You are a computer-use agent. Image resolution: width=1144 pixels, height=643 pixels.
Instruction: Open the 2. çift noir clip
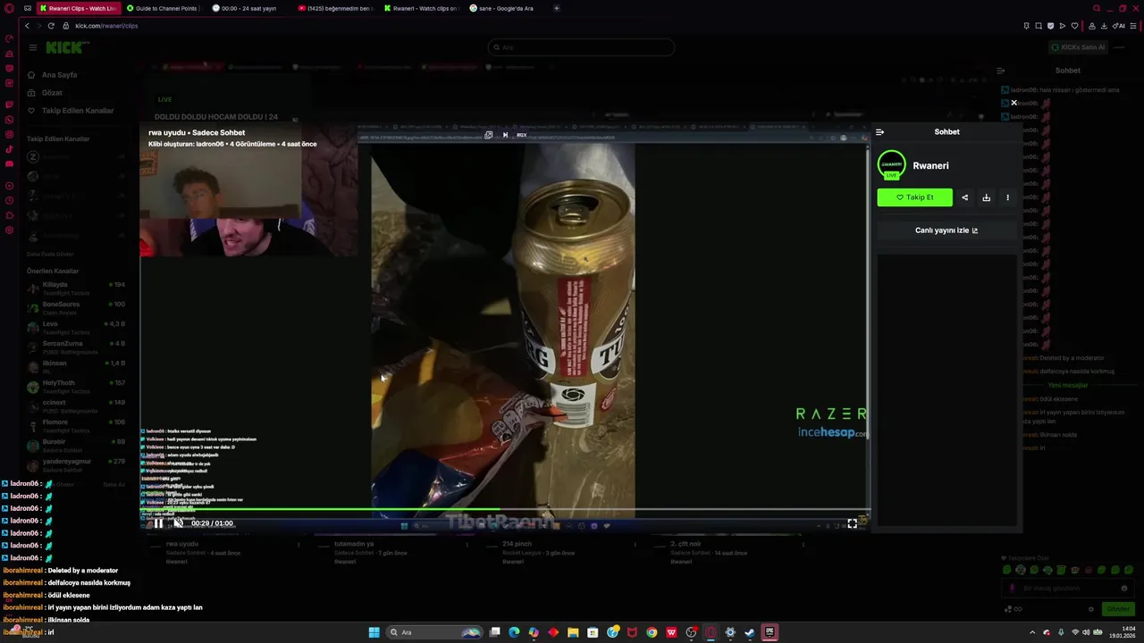[x=686, y=544]
